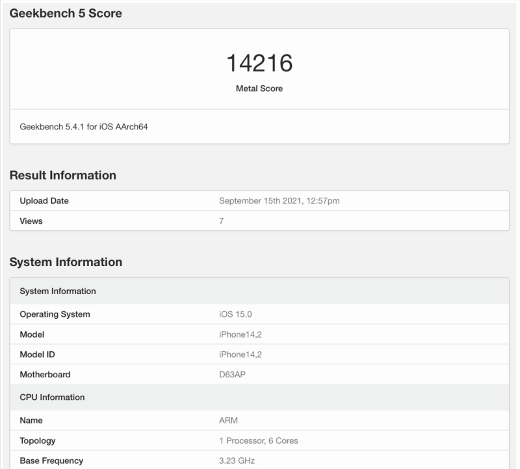Click the Name label in CPU section
The width and height of the screenshot is (520, 469).
[31, 421]
